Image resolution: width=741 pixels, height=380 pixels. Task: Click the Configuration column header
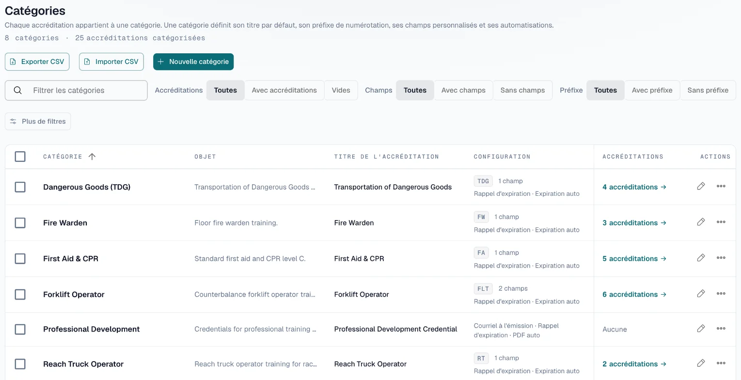pyautogui.click(x=502, y=157)
